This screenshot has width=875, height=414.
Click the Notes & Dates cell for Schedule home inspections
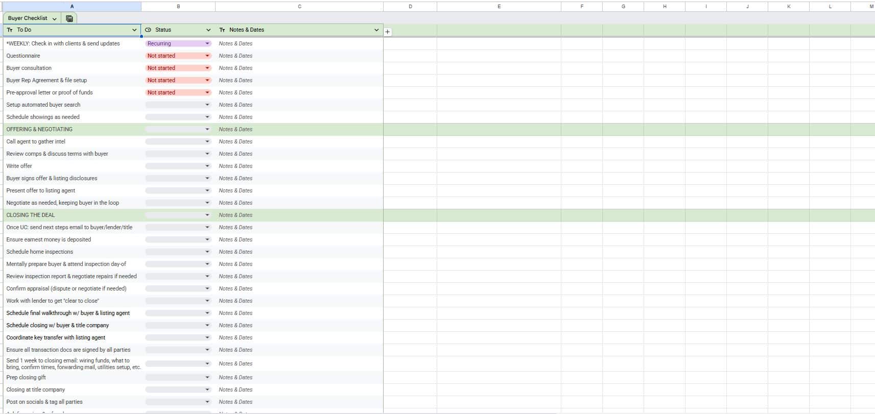click(299, 252)
